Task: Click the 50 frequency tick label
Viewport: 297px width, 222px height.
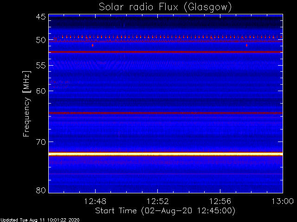Action: click(x=41, y=40)
